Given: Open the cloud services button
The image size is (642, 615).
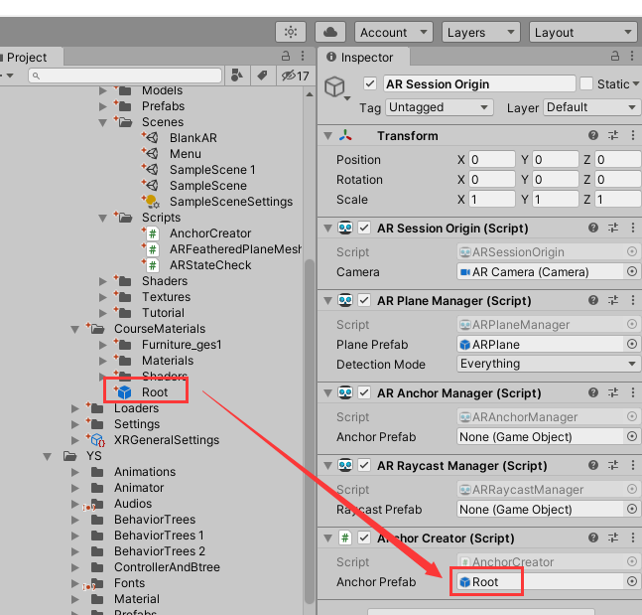Looking at the screenshot, I should point(330,32).
